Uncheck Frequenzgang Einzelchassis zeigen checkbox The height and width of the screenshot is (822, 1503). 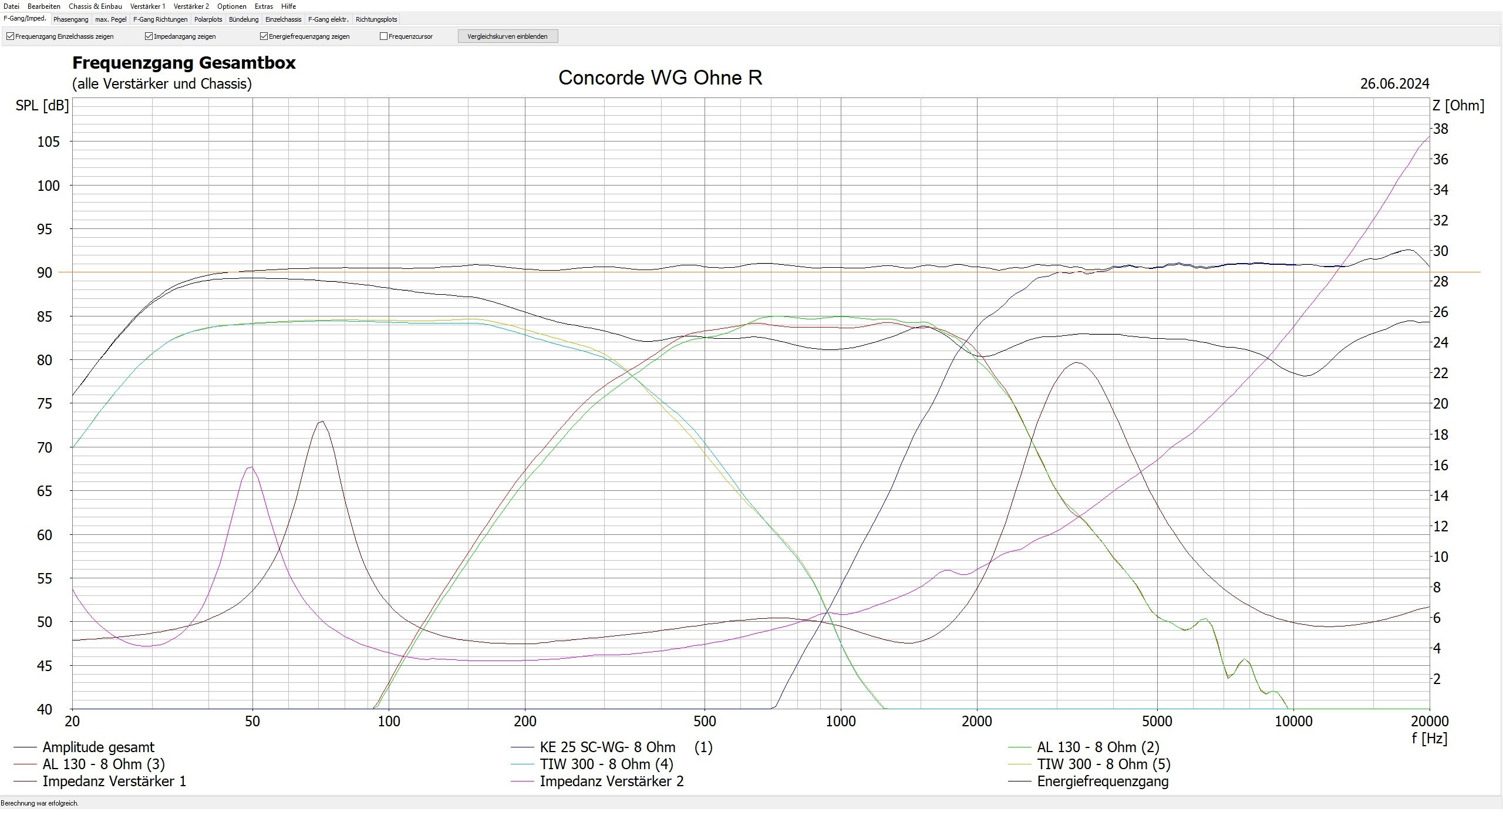point(10,36)
